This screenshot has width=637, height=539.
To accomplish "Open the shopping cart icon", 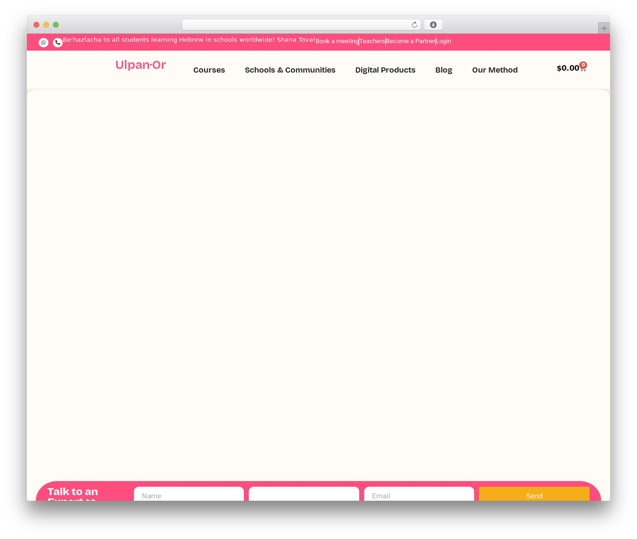I will tap(583, 67).
